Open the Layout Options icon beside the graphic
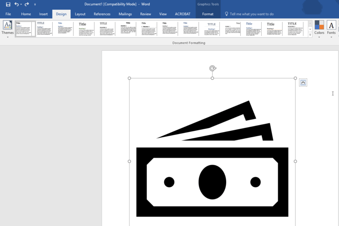 coord(303,83)
